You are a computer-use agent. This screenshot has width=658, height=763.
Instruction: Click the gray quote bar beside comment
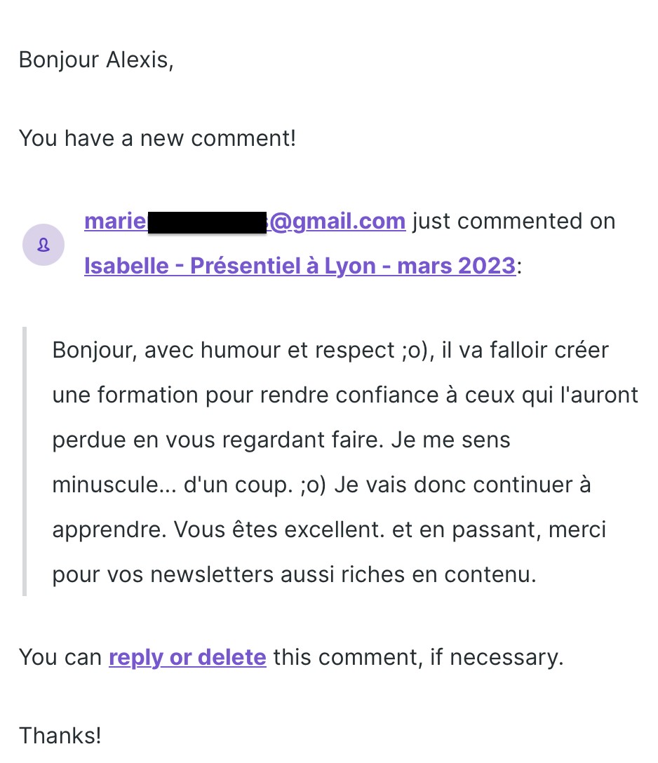tap(25, 461)
